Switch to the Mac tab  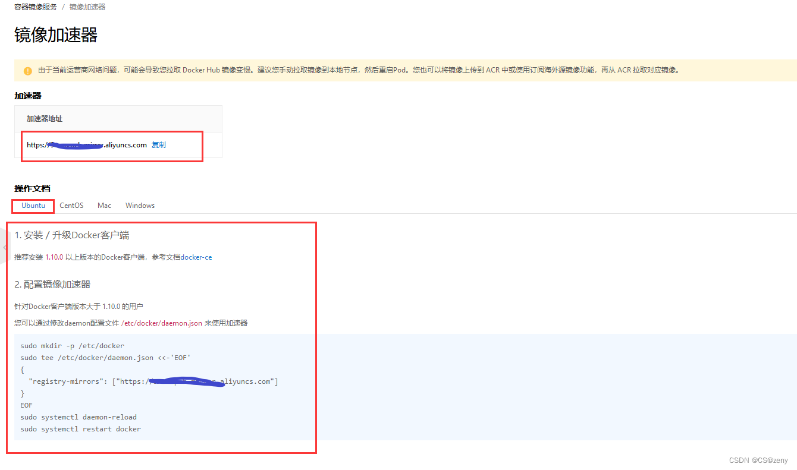[105, 206]
